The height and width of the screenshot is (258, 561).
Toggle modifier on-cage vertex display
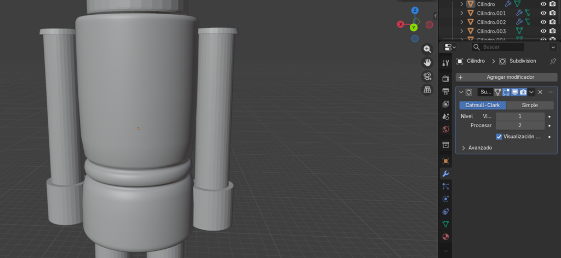coord(497,92)
